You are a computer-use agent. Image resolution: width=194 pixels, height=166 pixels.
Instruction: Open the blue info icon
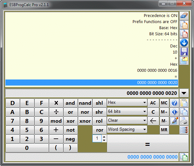click(x=174, y=112)
